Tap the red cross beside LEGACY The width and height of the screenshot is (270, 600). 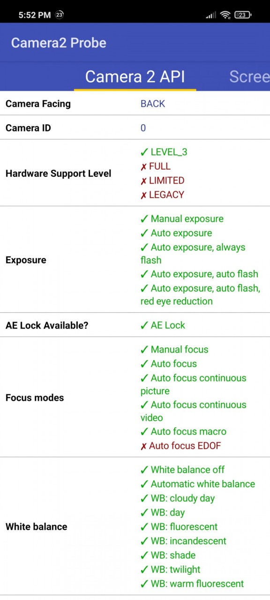143,195
